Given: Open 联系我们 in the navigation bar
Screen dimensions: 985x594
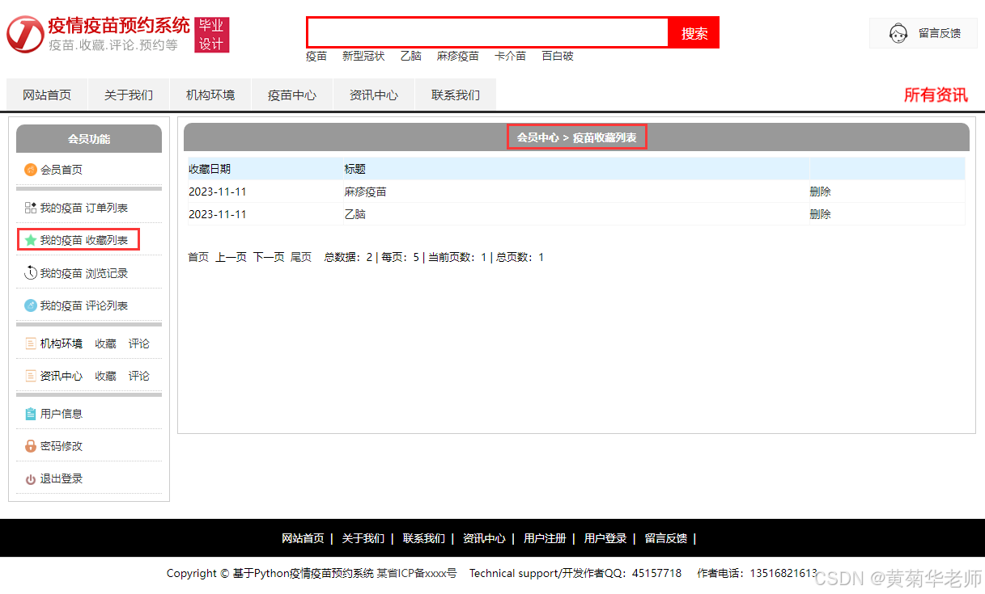Looking at the screenshot, I should 455,95.
